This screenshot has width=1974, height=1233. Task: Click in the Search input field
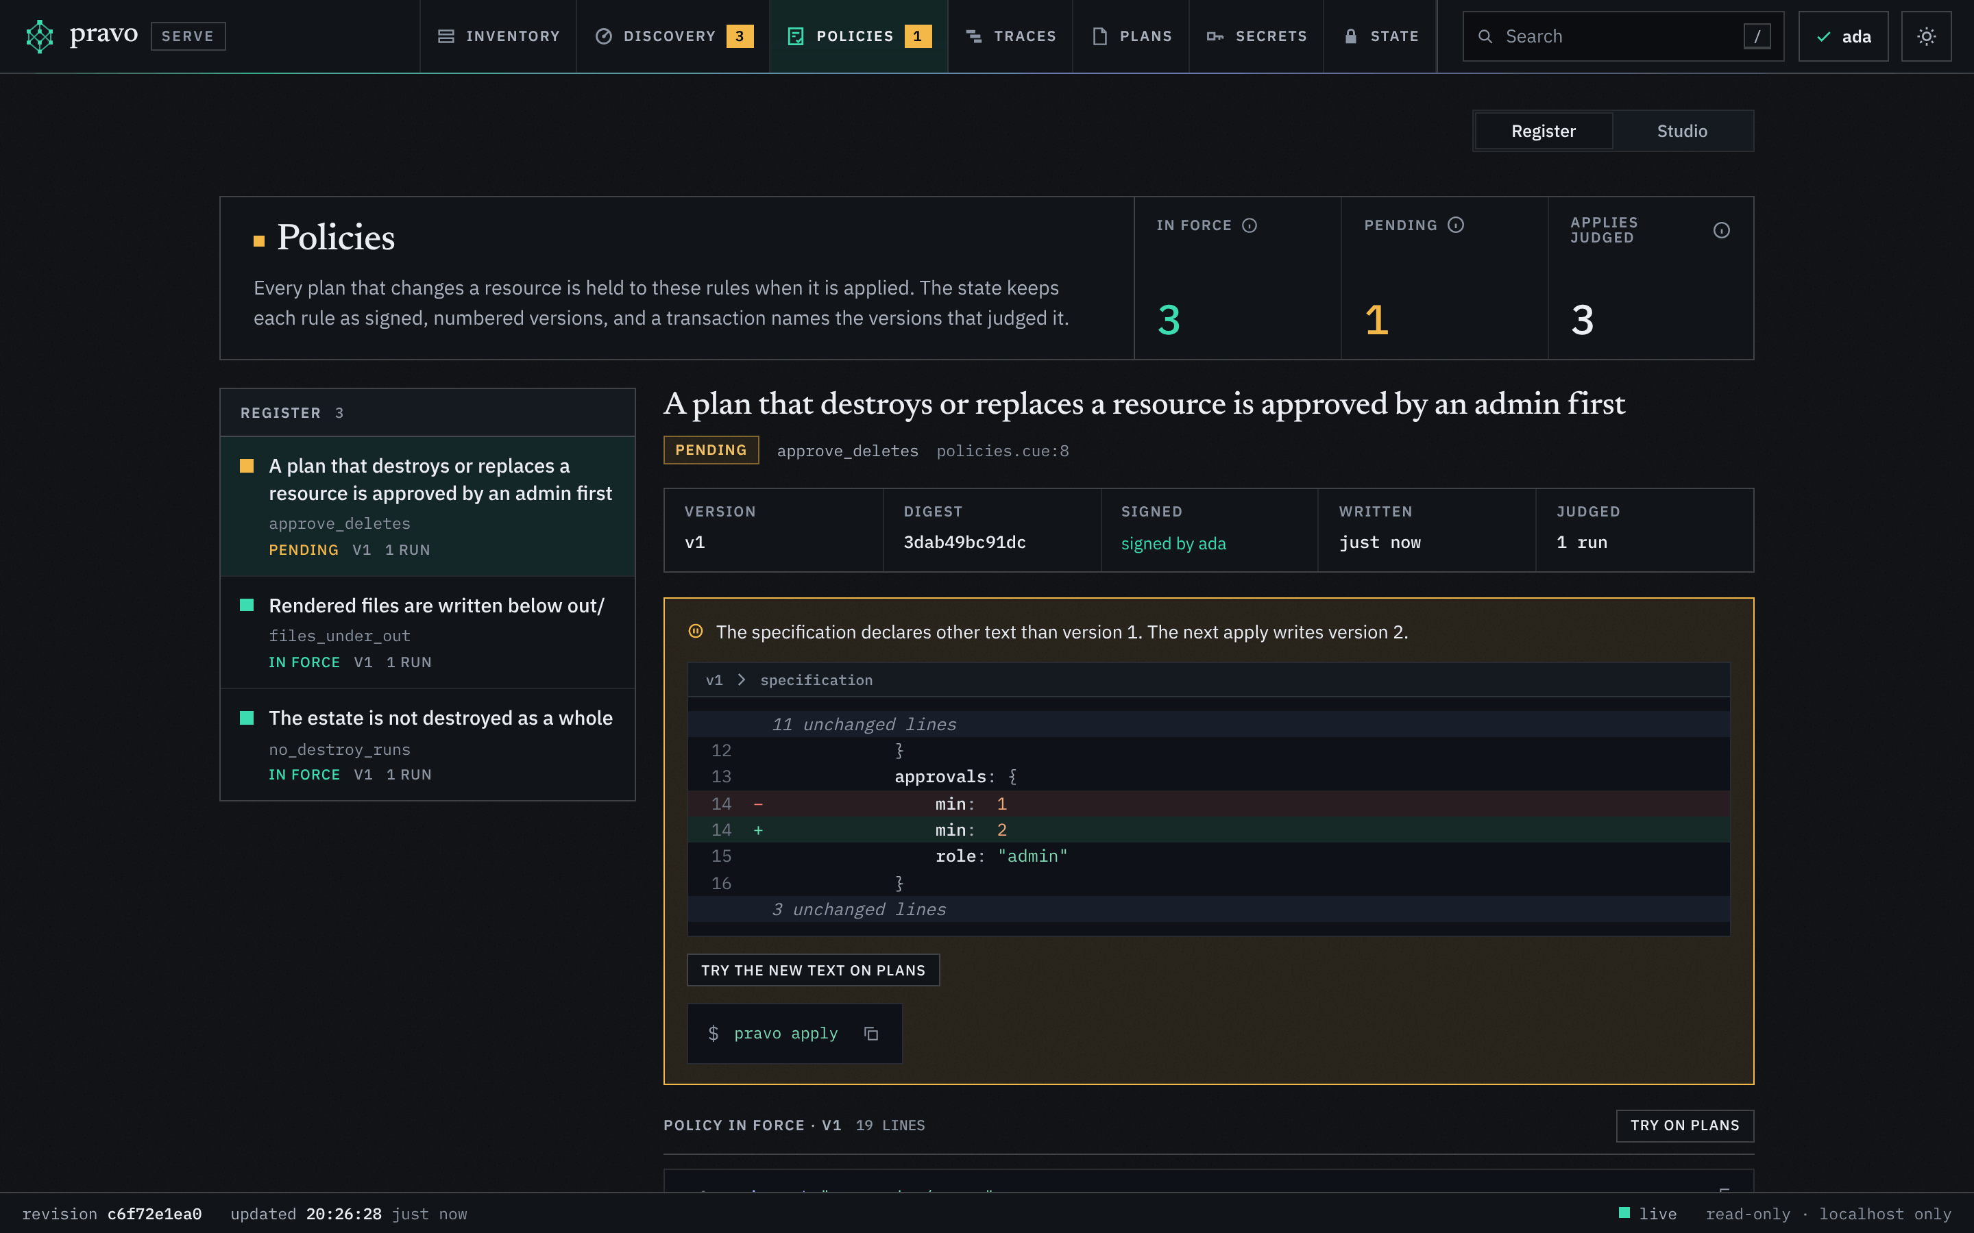pos(1622,37)
